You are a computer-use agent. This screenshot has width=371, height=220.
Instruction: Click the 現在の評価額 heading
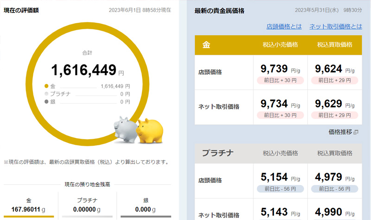(x=21, y=10)
